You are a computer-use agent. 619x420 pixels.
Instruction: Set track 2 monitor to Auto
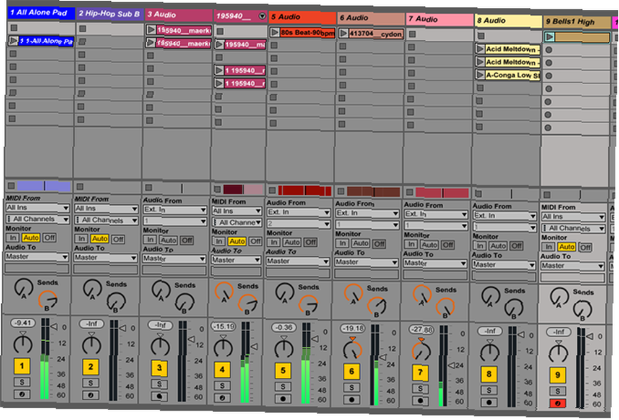click(100, 239)
